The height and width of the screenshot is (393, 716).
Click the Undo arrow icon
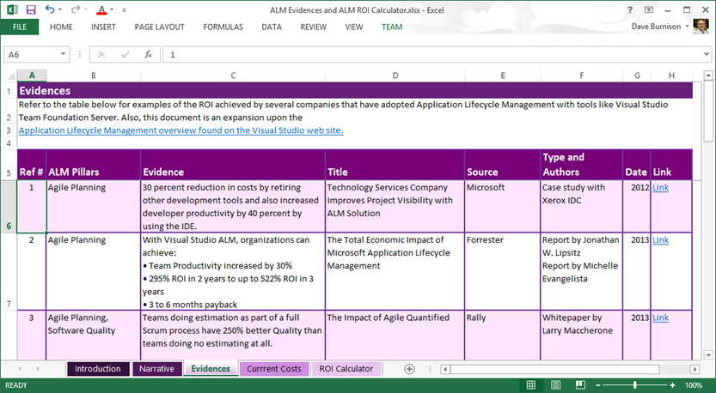point(50,10)
